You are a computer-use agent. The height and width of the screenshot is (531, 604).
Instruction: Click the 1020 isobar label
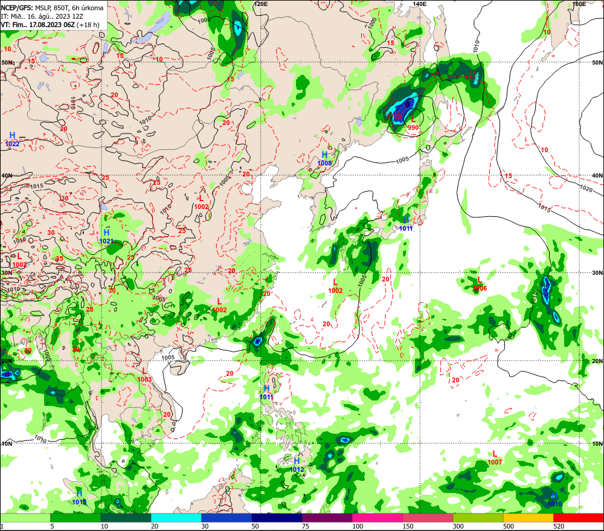point(586,188)
